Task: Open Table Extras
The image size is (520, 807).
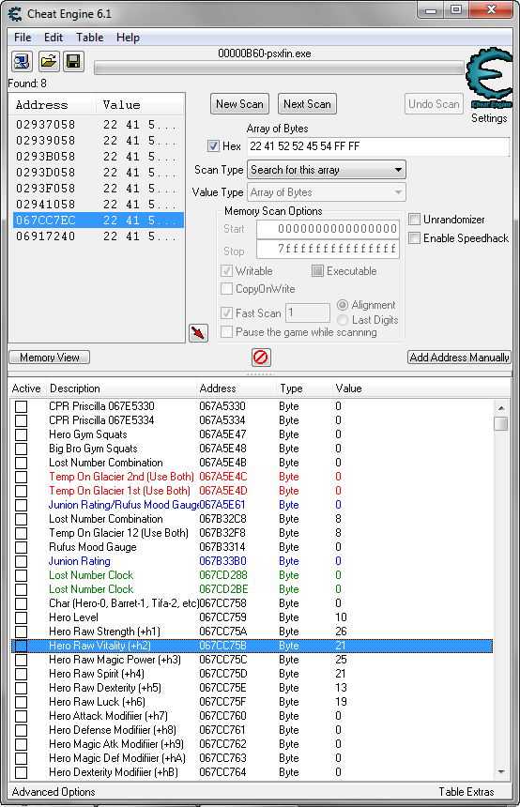Action: pos(466,792)
